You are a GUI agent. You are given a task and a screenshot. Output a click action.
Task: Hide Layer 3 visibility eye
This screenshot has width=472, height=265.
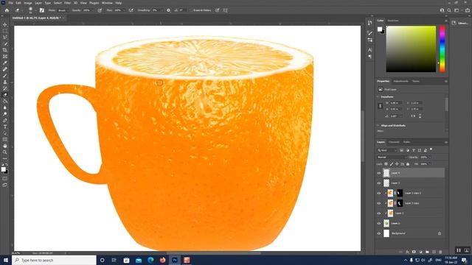pos(379,183)
